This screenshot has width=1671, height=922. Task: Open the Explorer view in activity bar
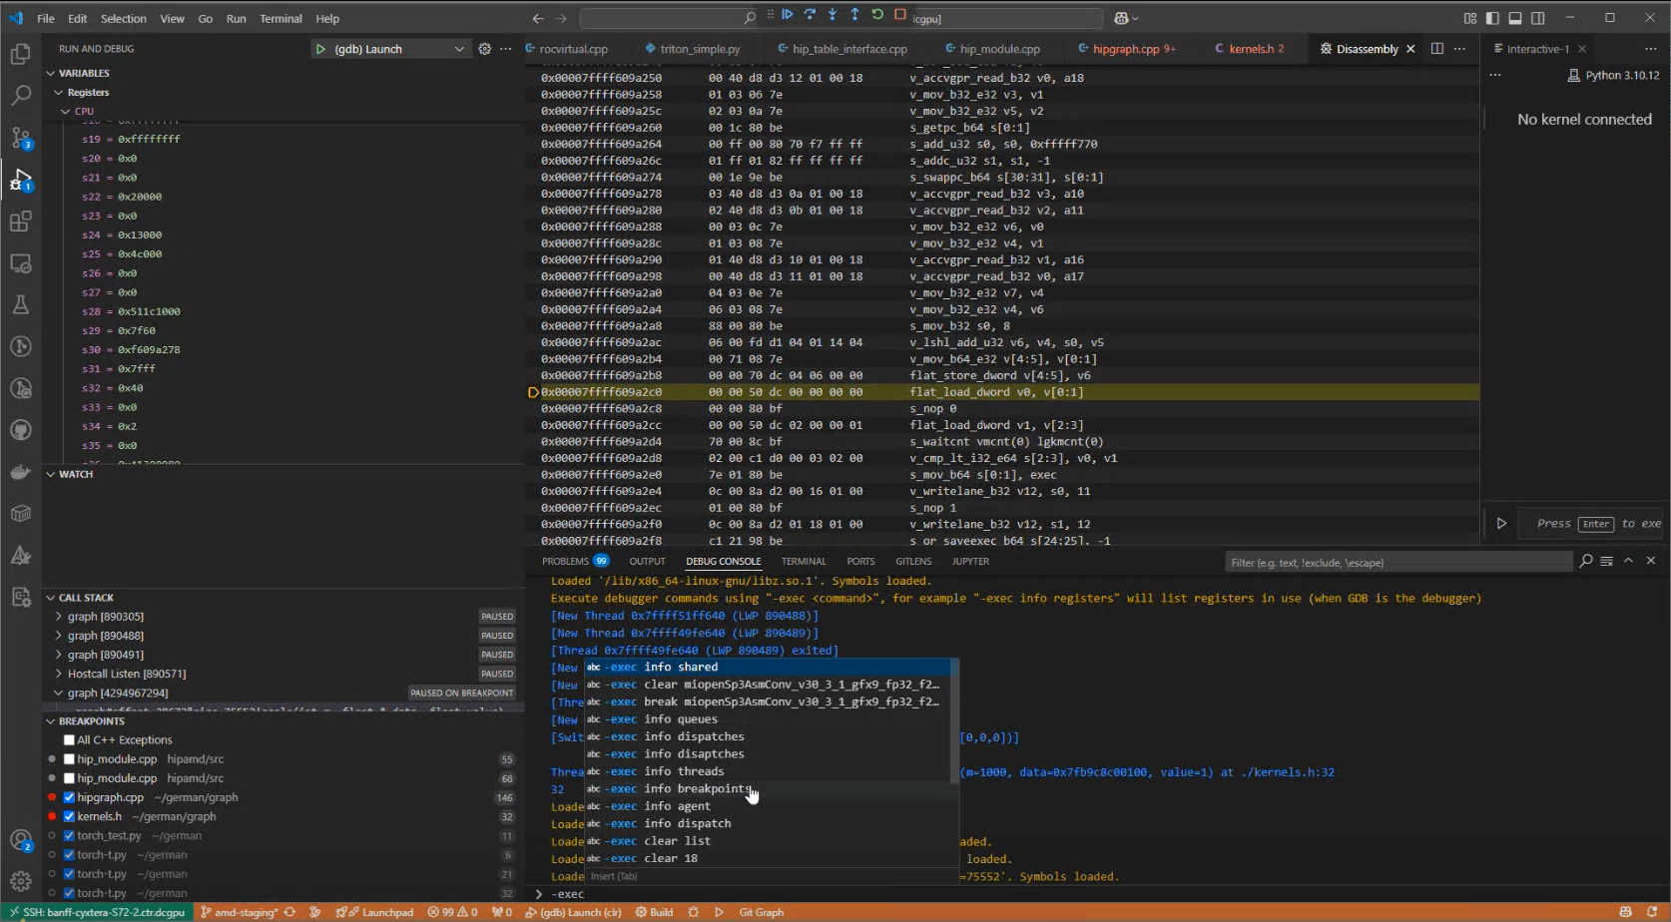(20, 55)
